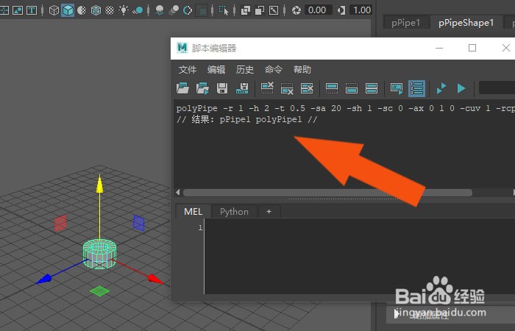Open the 文件 menu in Script Editor
The height and width of the screenshot is (331, 515).
pos(188,70)
